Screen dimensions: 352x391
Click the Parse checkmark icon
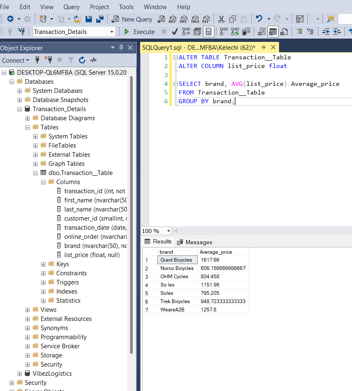click(x=175, y=32)
